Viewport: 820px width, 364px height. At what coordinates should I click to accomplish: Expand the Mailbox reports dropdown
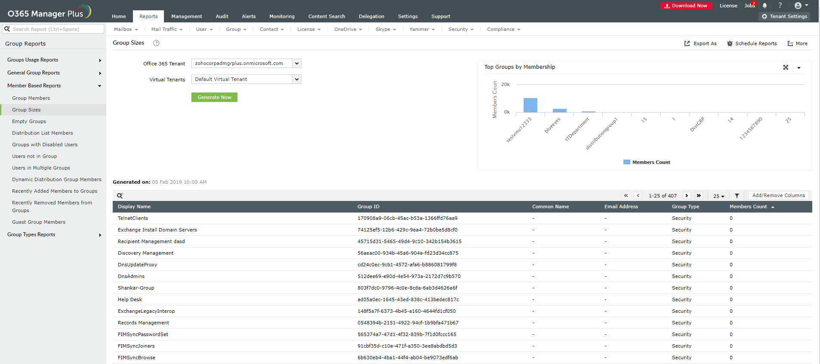click(x=126, y=29)
